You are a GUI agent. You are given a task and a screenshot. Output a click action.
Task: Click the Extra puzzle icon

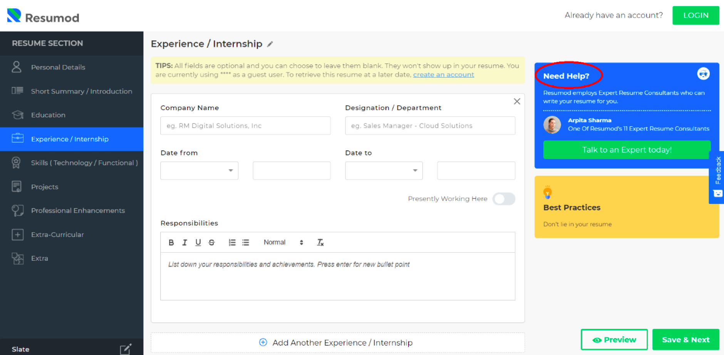pos(17,258)
